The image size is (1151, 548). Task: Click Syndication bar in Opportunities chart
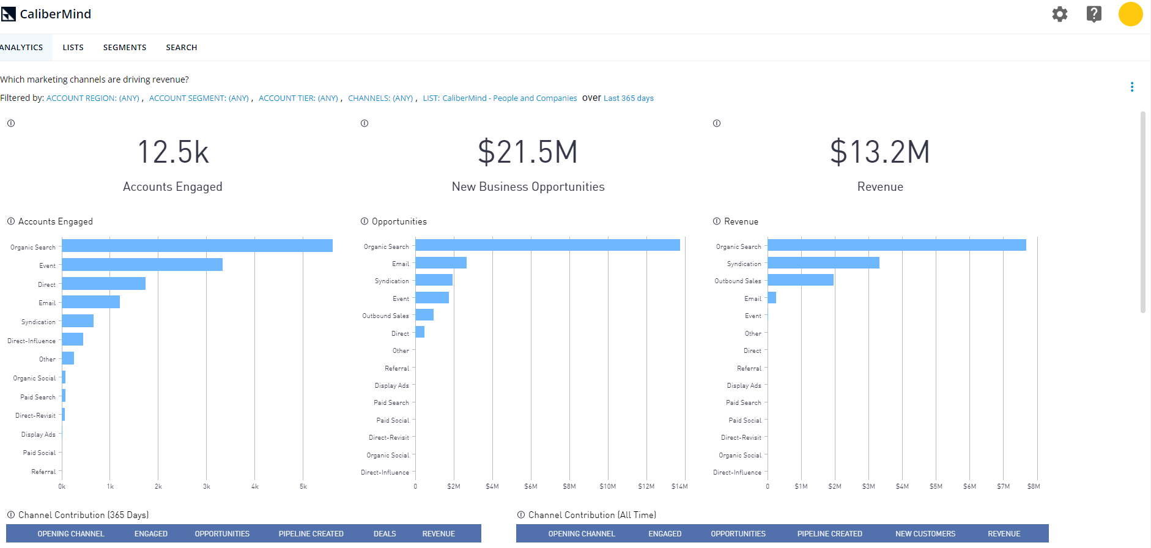click(x=434, y=280)
